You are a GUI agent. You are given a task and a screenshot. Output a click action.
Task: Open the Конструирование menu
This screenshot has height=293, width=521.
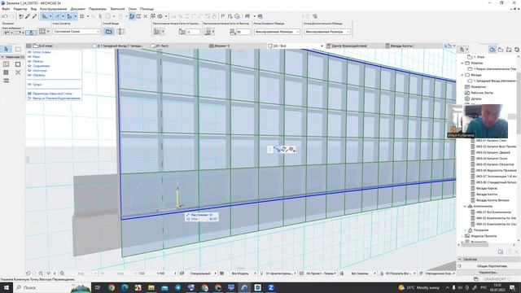pyautogui.click(x=53, y=9)
